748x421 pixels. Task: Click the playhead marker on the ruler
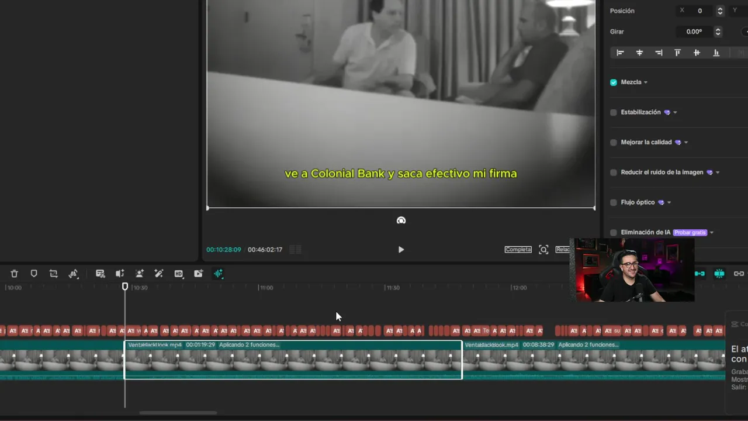click(125, 287)
